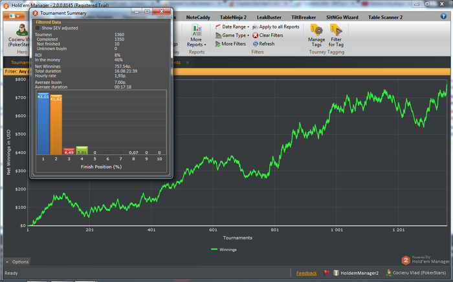
Task: Switch to the Table Scanner 2 tab
Action: 385,17
